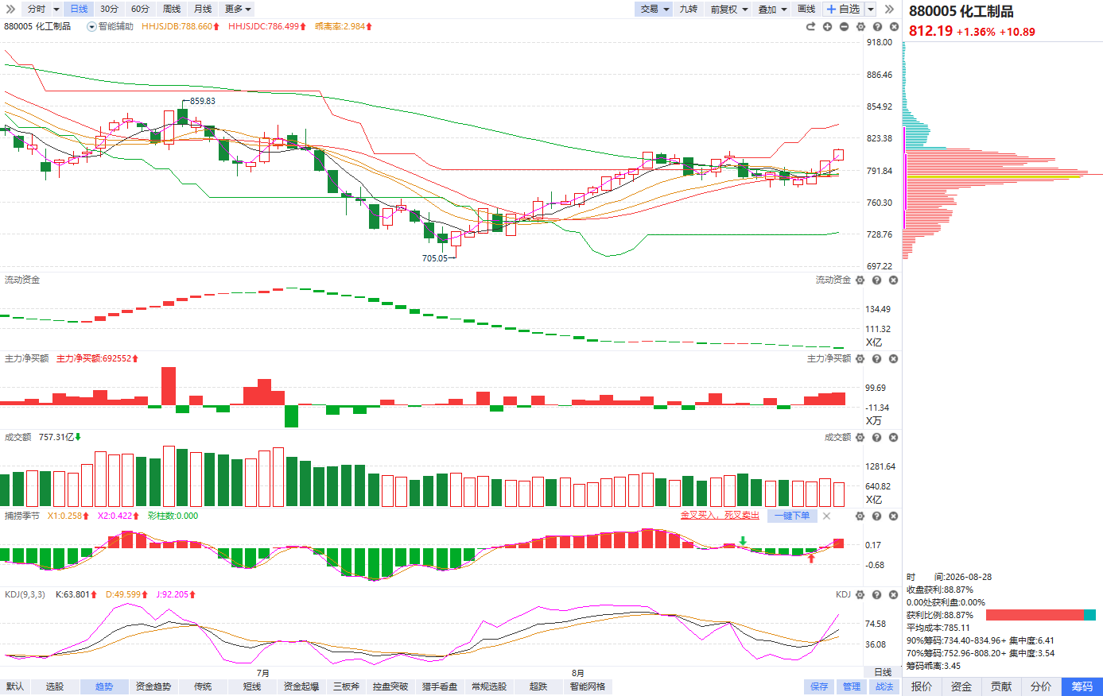Dismiss 一键下单 bar with X icon
1103x696 pixels.
[x=826, y=516]
